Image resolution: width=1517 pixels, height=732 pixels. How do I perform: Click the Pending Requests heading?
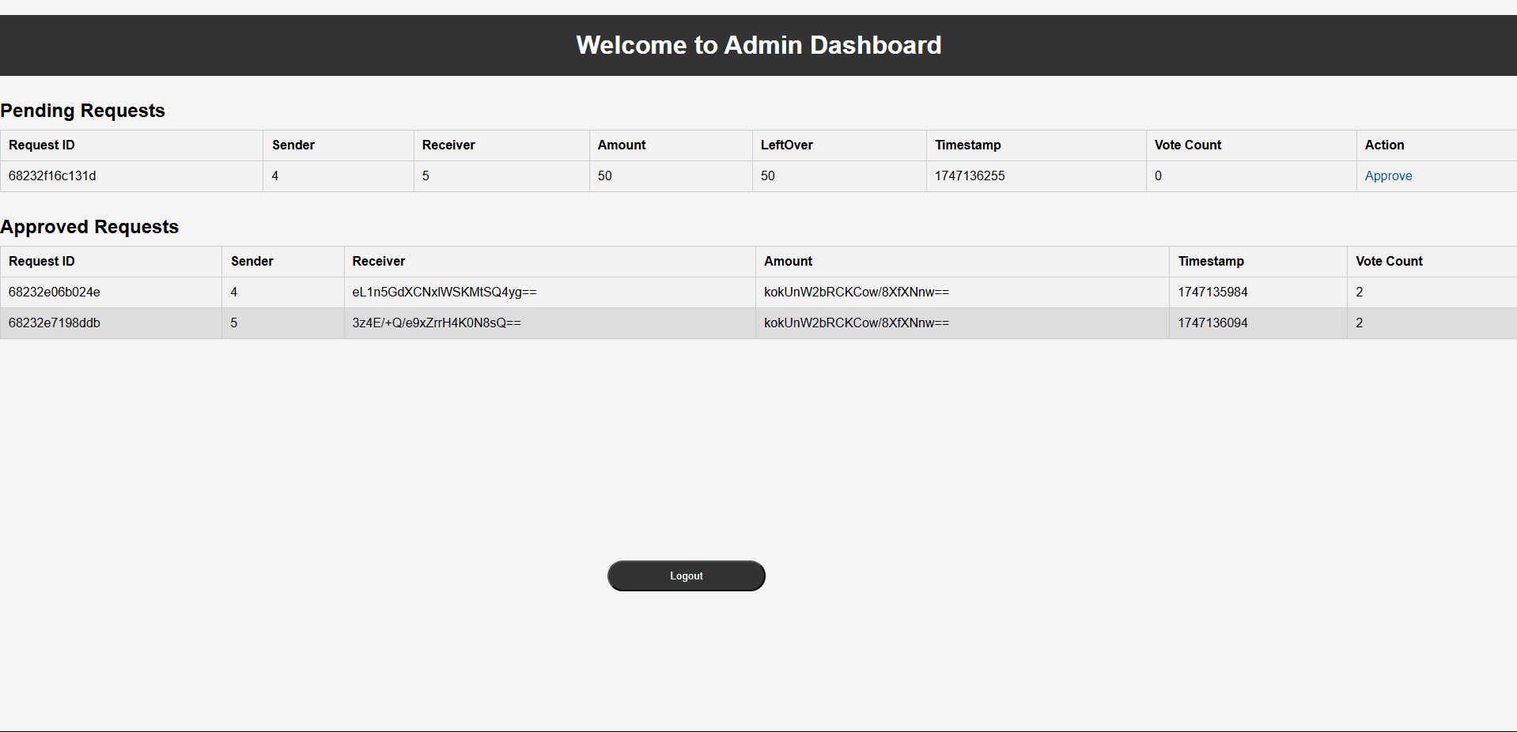click(83, 111)
